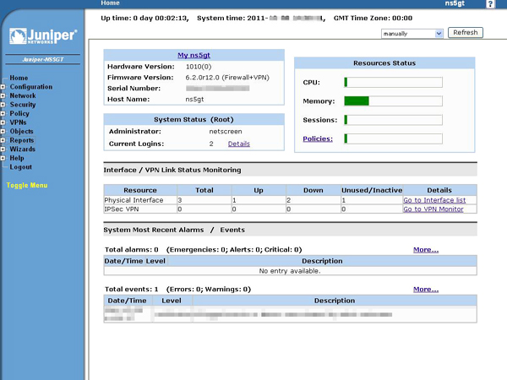Open the Policies resource link

click(x=318, y=138)
